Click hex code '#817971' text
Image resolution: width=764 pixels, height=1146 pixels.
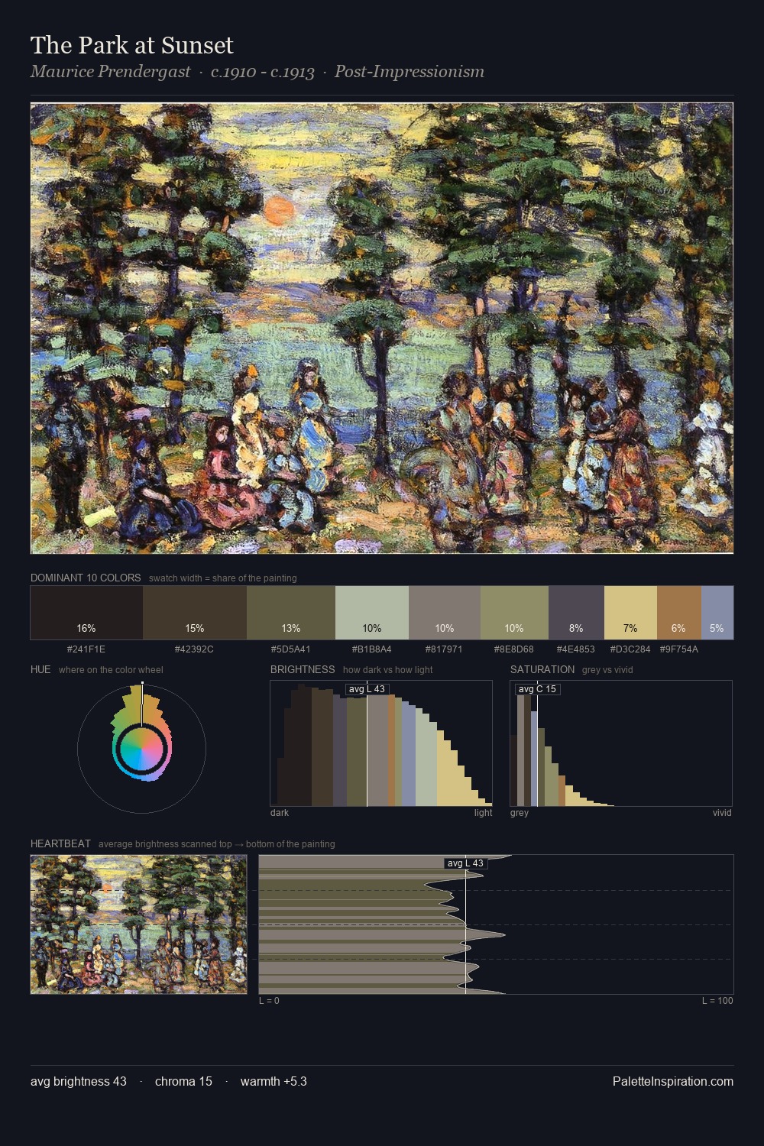click(444, 649)
